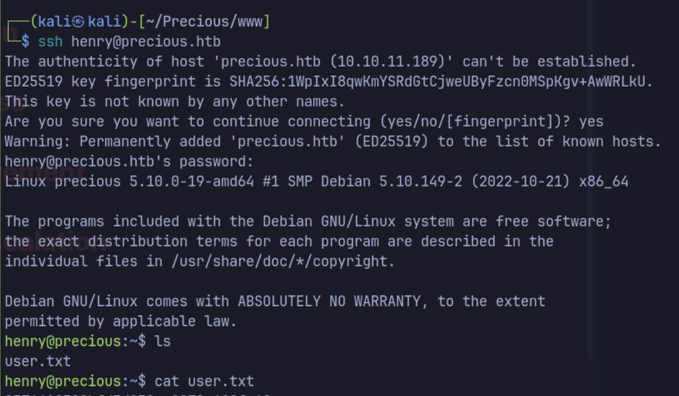The height and width of the screenshot is (396, 679).
Task: Click the 'ls' command at henry prompt
Action: pos(163,341)
